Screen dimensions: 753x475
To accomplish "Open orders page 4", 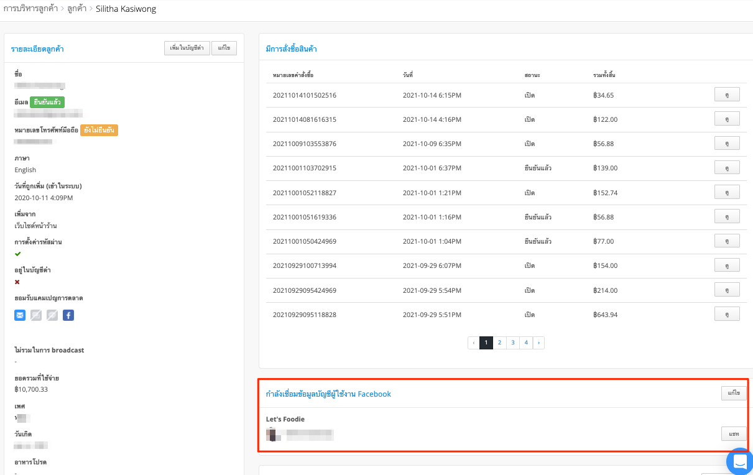I will 526,343.
